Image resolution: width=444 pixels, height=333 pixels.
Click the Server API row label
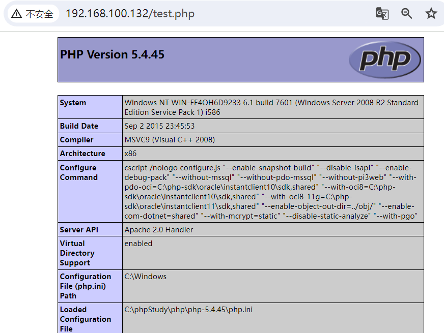(x=79, y=230)
